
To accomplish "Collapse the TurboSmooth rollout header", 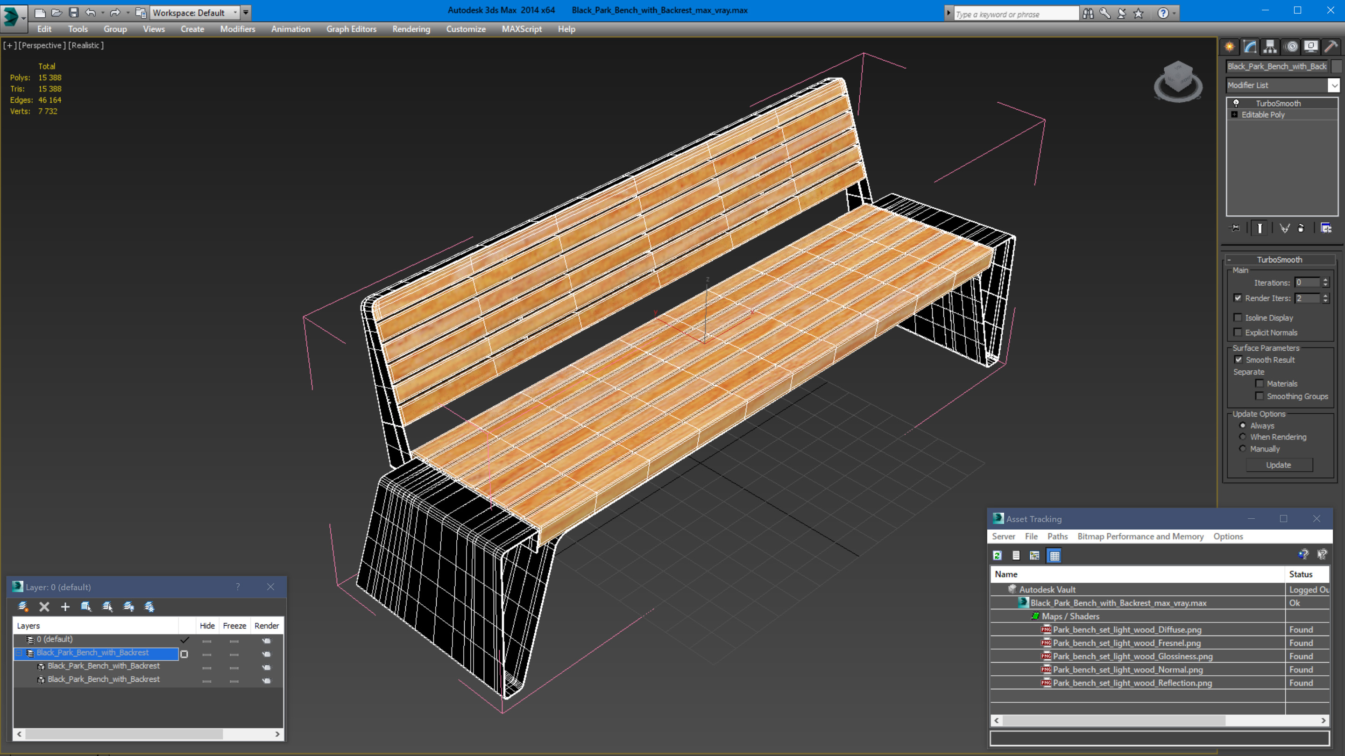I will (1279, 260).
